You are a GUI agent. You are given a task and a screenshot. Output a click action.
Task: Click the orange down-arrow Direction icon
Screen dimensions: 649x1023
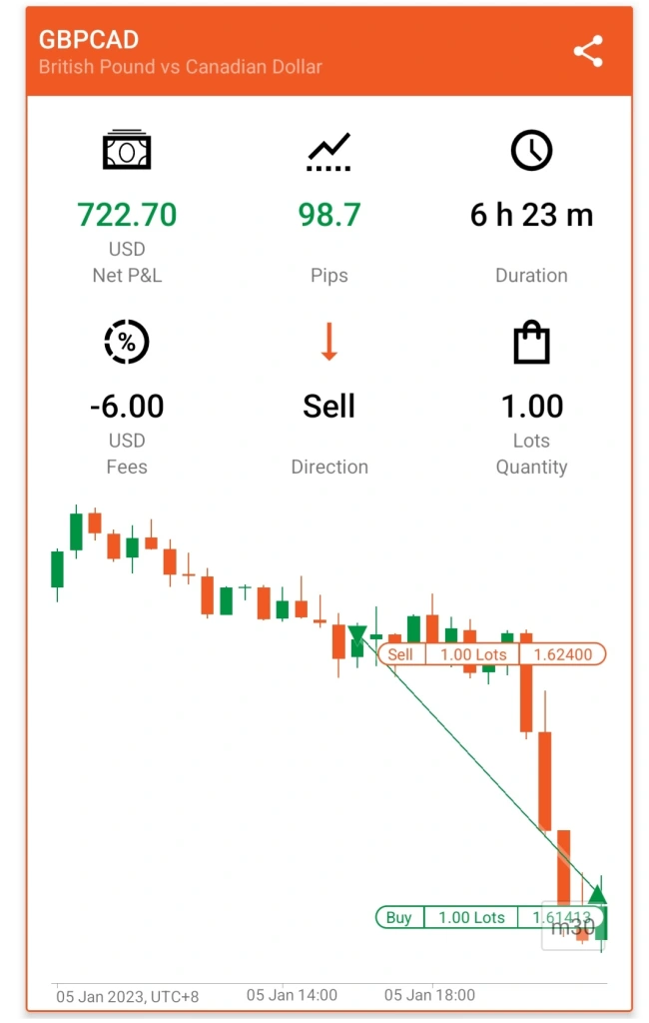pyautogui.click(x=328, y=342)
